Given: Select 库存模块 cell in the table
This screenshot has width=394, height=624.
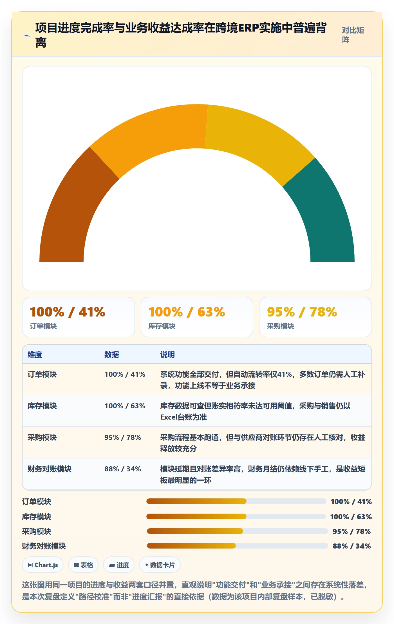Looking at the screenshot, I should click(x=42, y=406).
